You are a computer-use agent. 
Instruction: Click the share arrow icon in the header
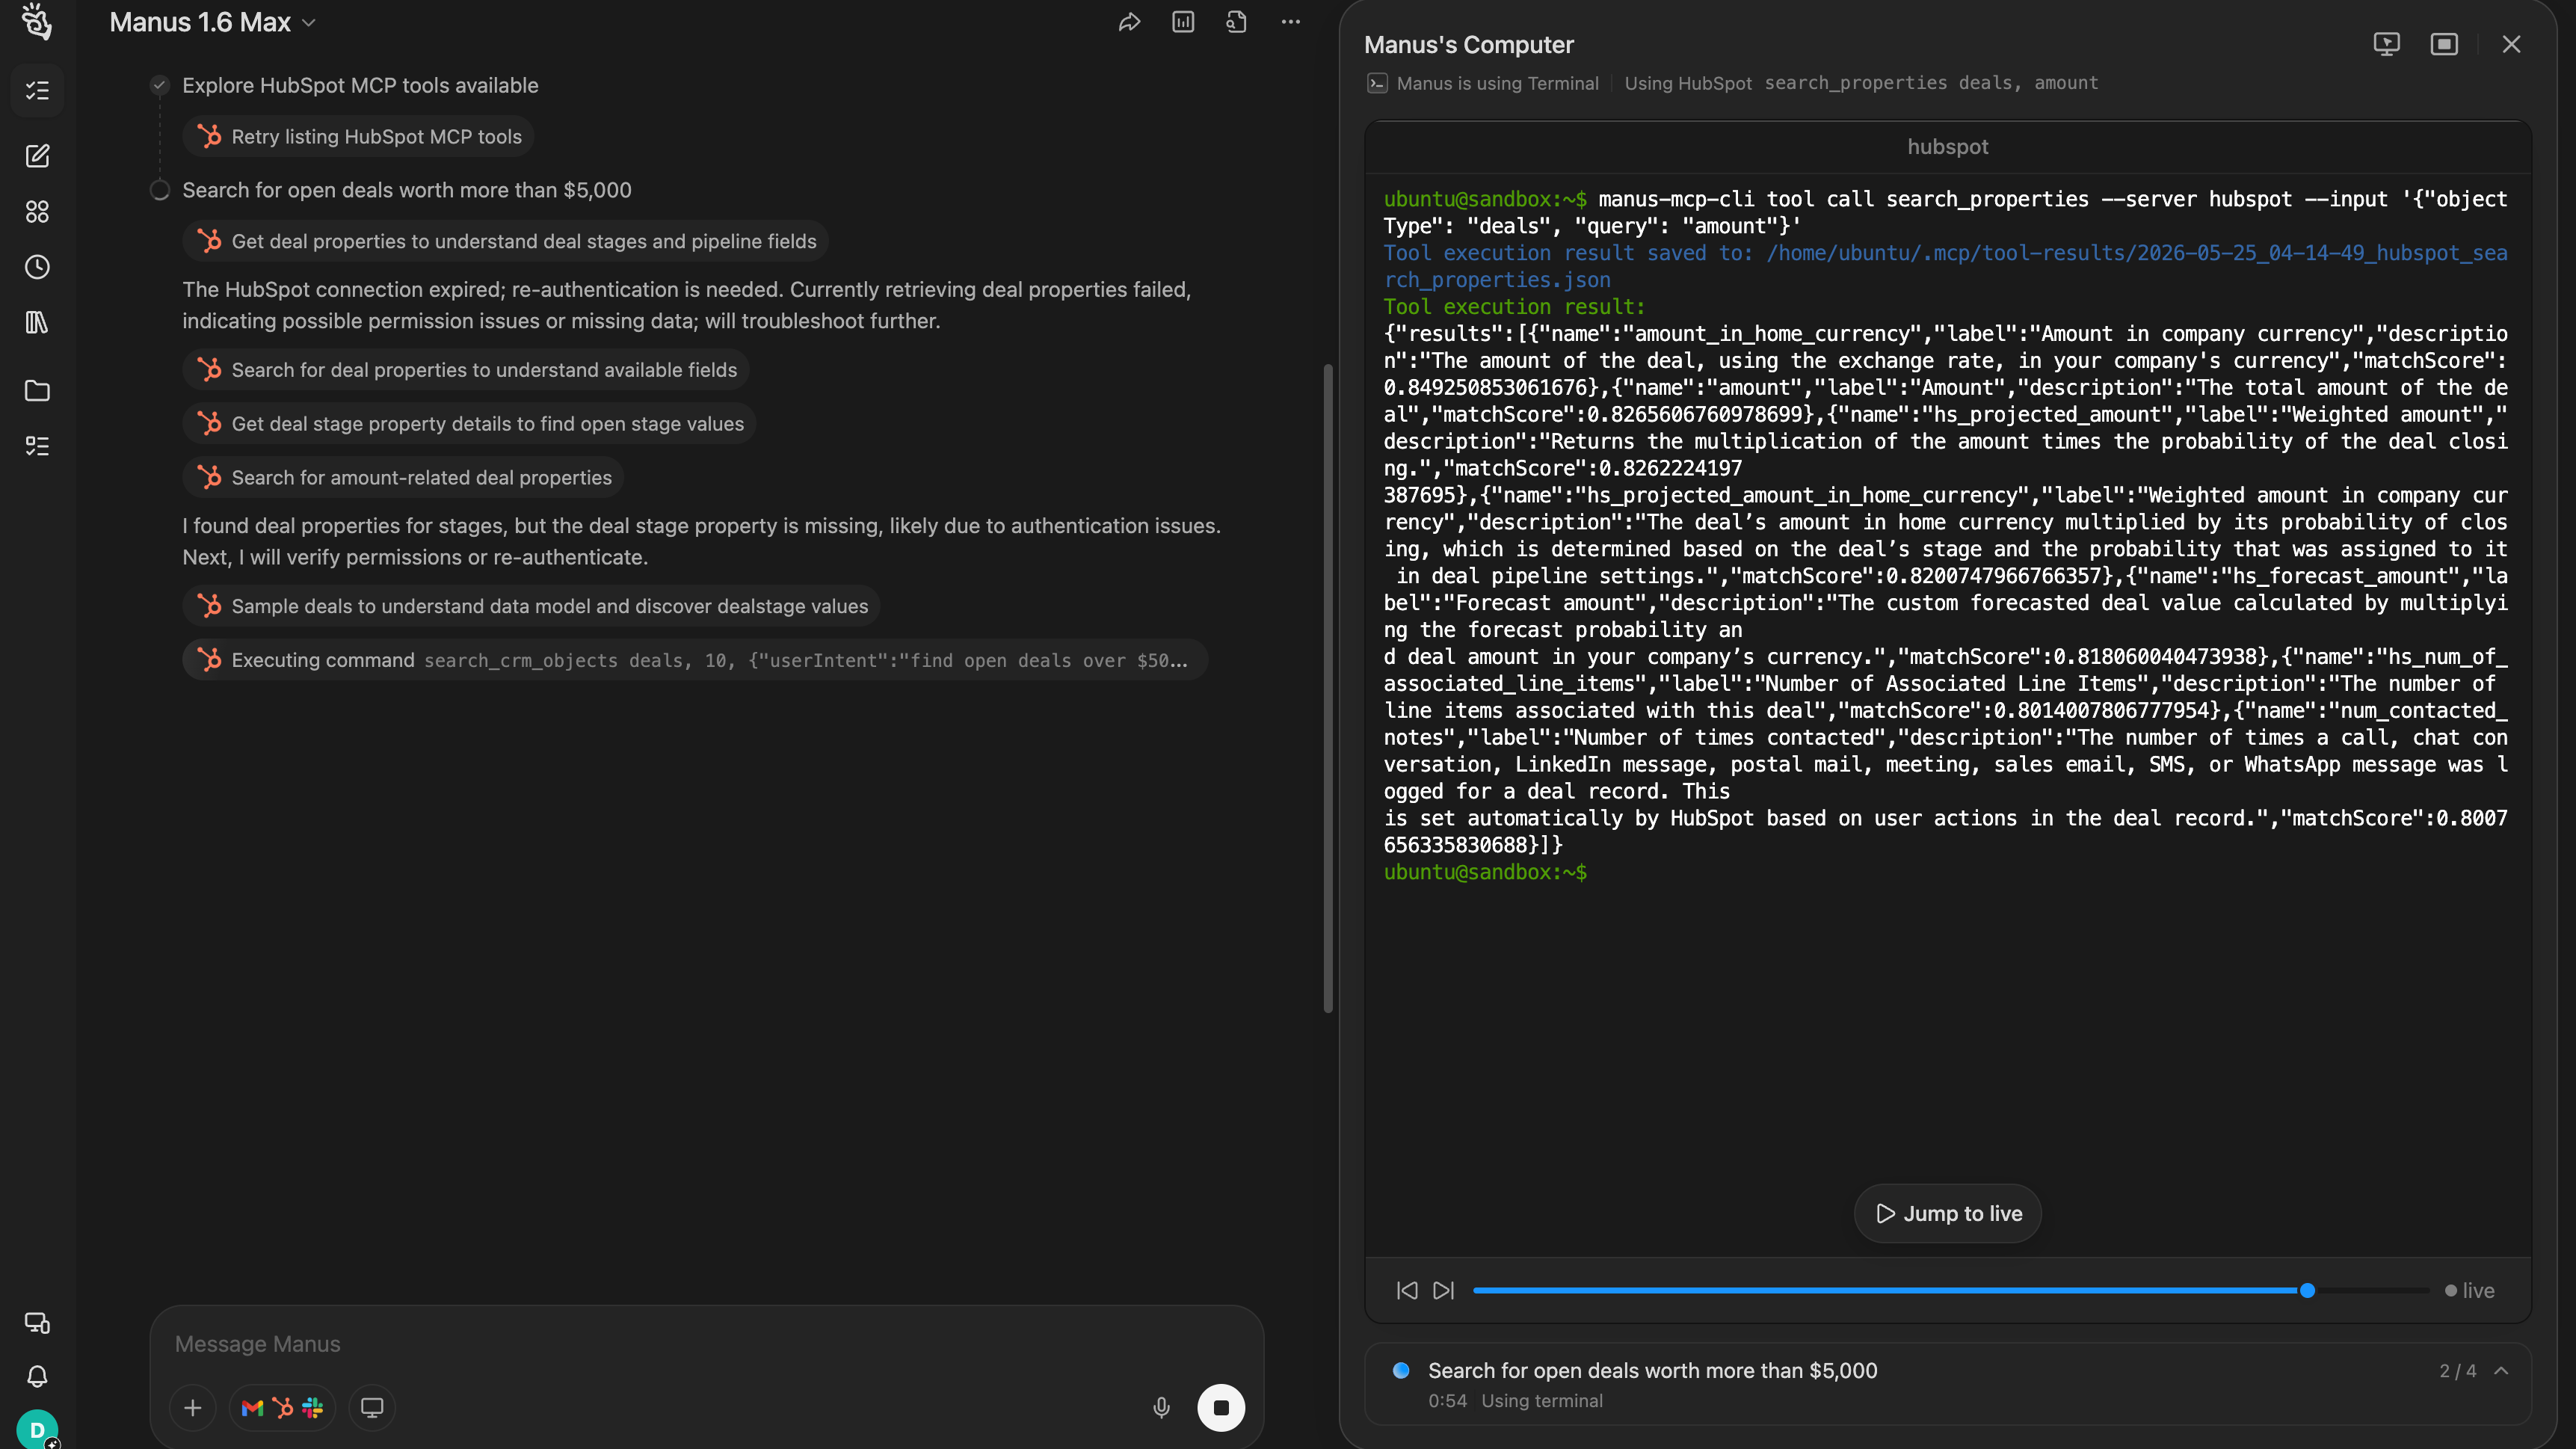1129,22
